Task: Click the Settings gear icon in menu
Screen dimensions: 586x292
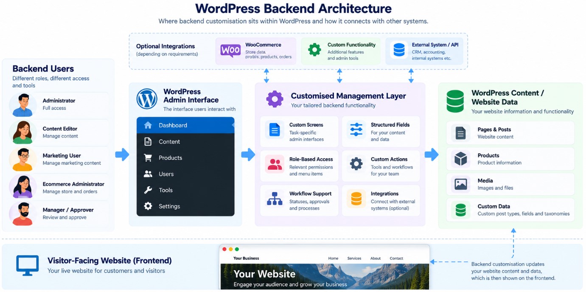Action: click(x=148, y=206)
